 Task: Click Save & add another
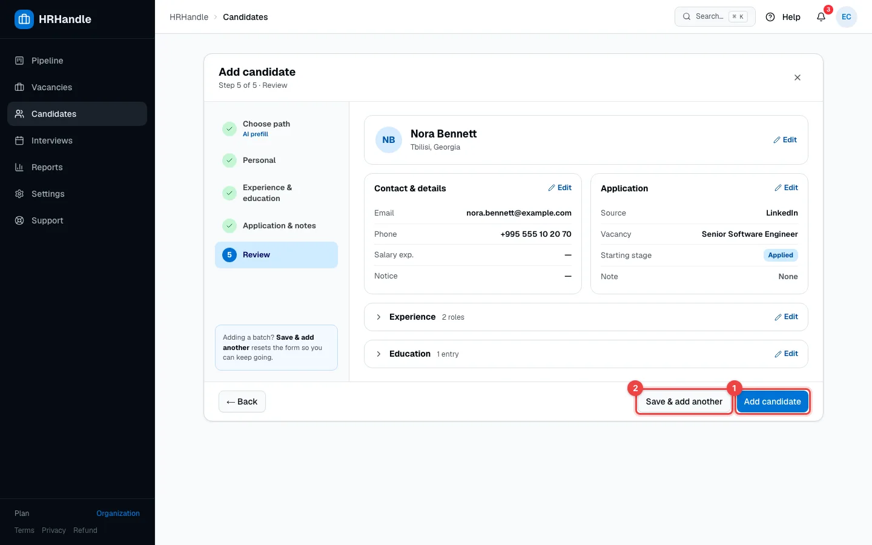pyautogui.click(x=684, y=401)
